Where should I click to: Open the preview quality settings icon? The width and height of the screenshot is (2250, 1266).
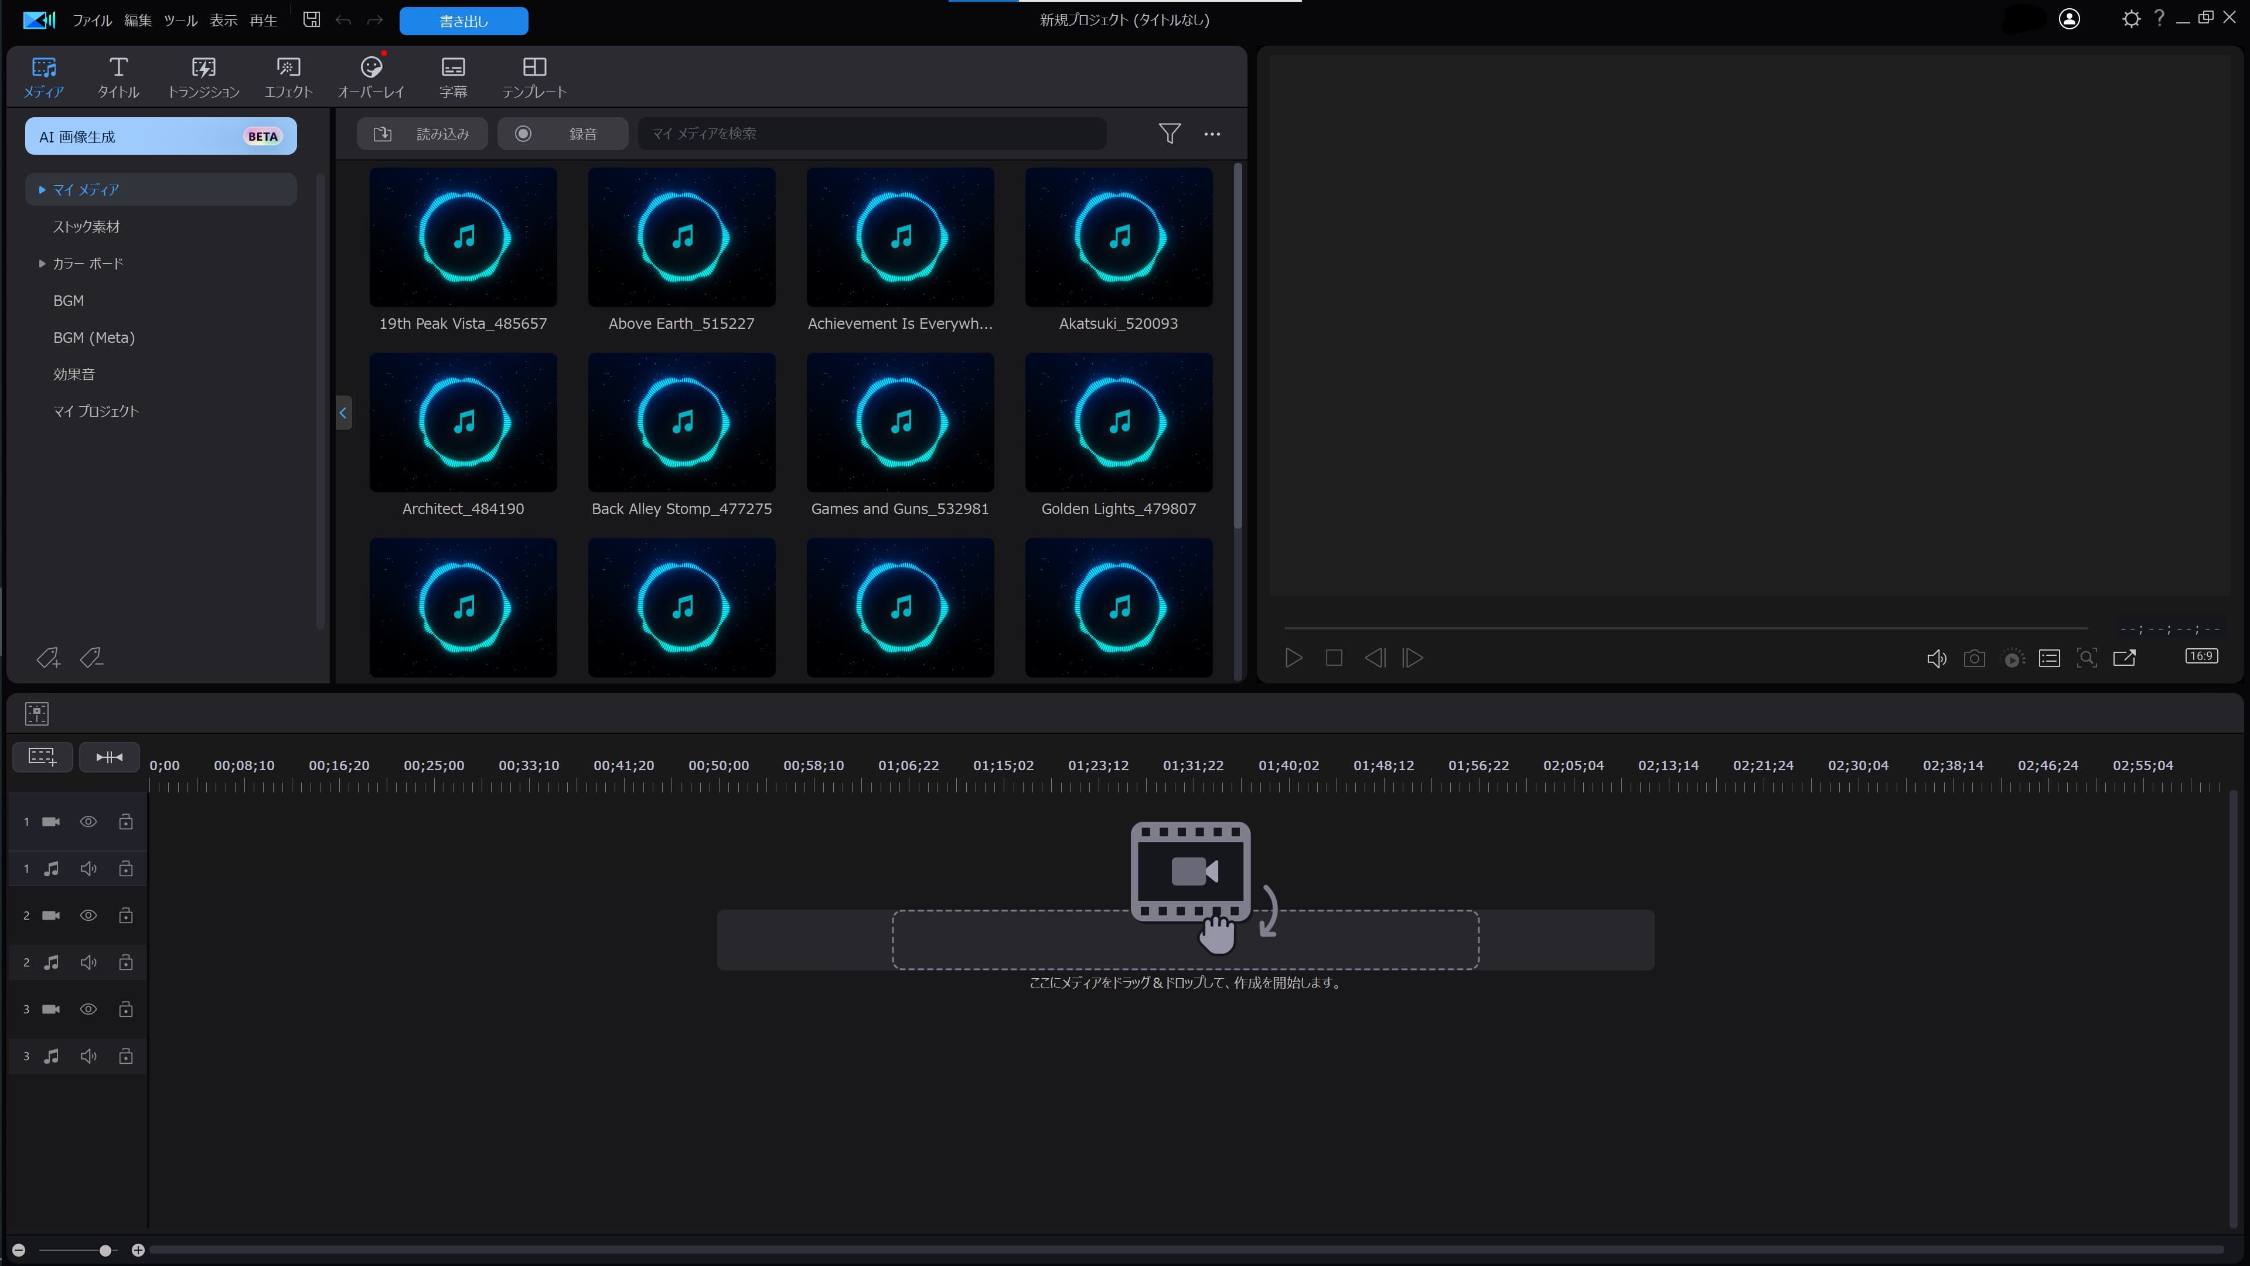click(2049, 659)
